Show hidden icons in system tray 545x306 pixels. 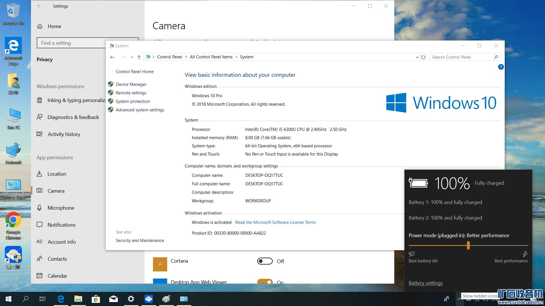pos(459,299)
